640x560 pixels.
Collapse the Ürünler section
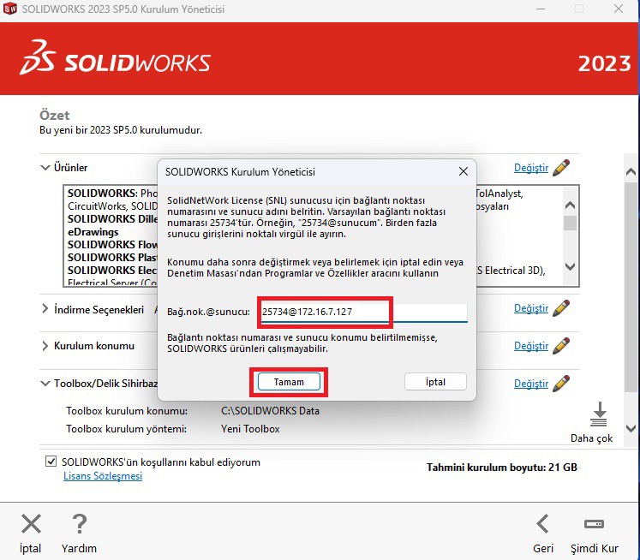[x=45, y=168]
